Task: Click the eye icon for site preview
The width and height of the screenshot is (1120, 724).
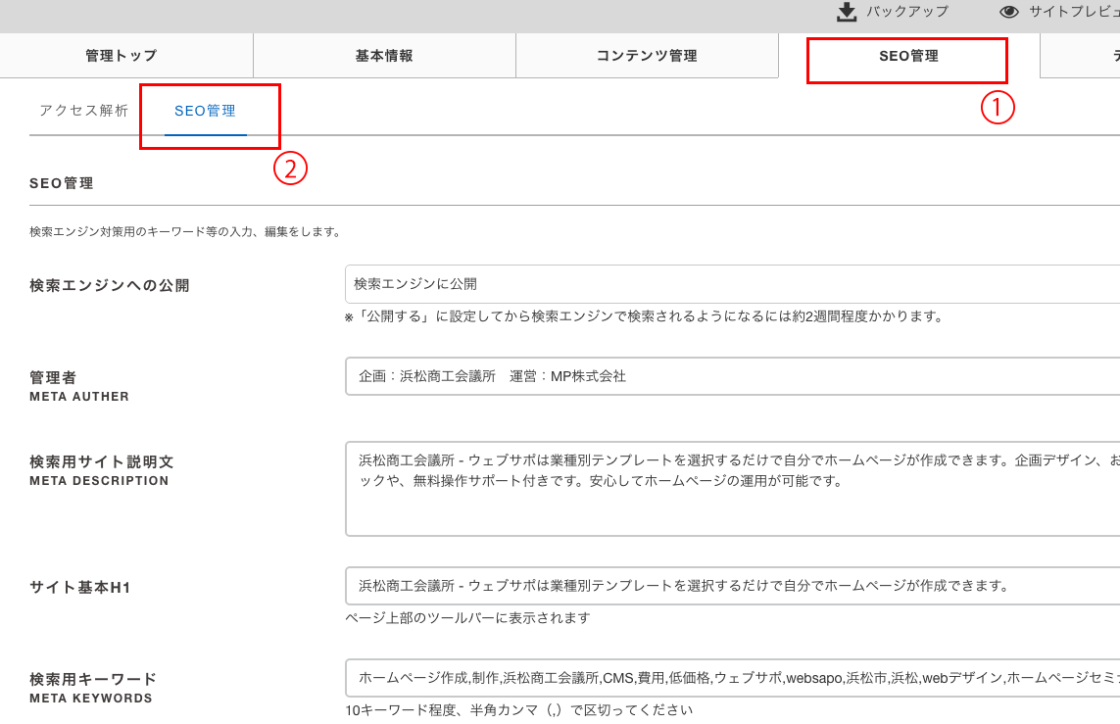Action: (x=1009, y=12)
